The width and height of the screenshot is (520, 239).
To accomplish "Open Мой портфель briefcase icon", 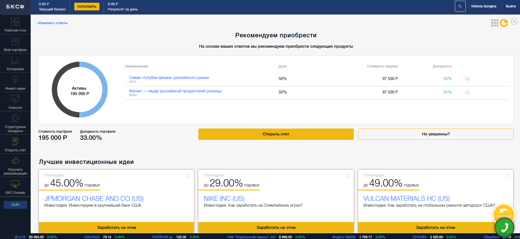I will click(15, 41).
